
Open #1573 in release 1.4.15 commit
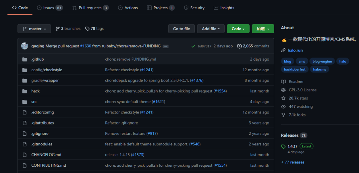[x=138, y=155]
